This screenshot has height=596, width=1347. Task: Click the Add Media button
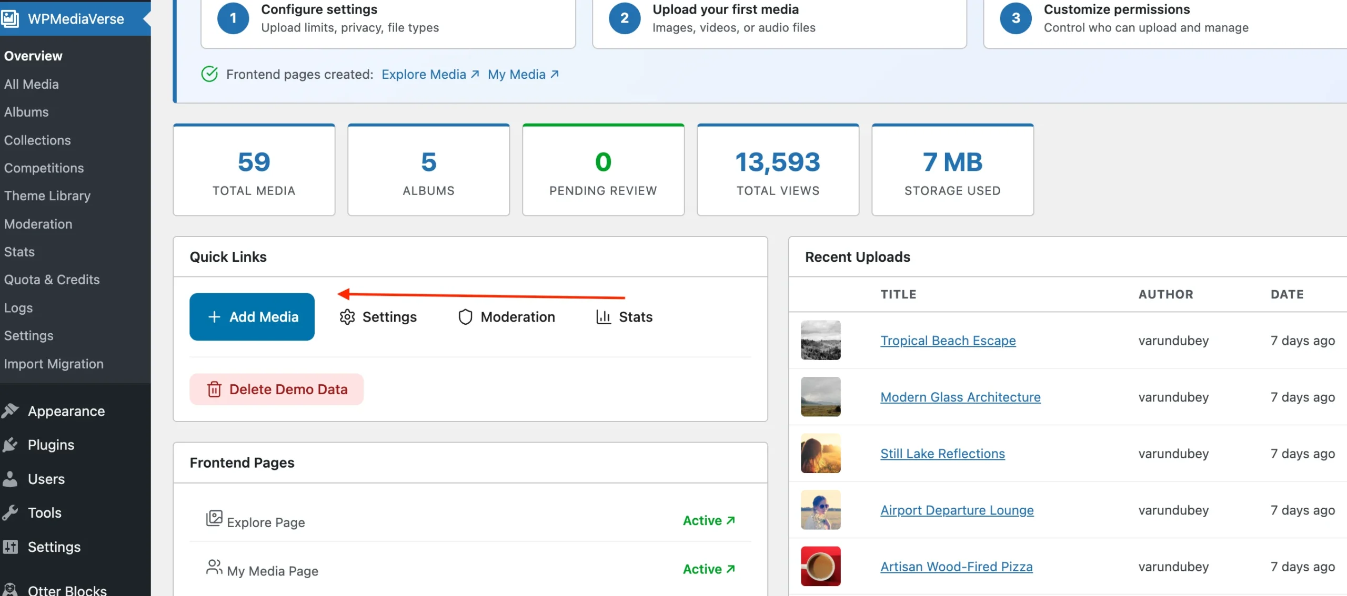252,316
